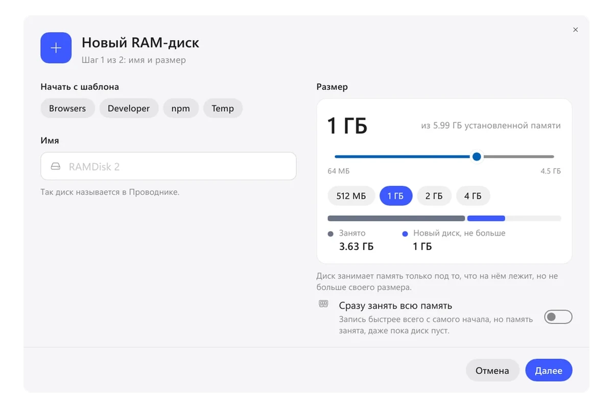Focus the RAMDisk 2 name field
Viewport: 613px width, 408px height.
pyautogui.click(x=169, y=166)
